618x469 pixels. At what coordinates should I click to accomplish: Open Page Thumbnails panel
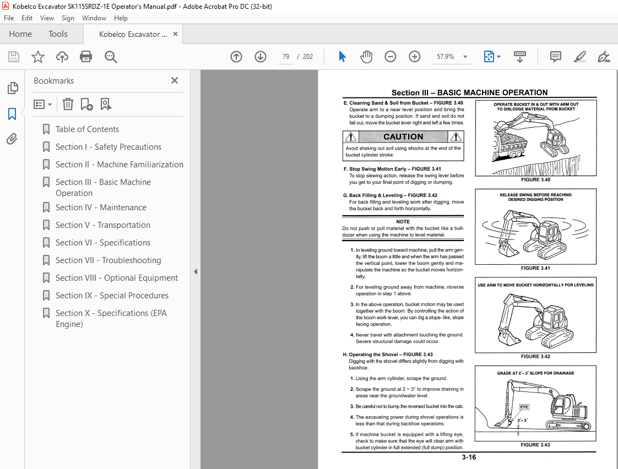pos(12,88)
